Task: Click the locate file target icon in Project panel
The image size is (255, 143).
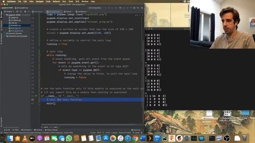Action: [x=18, y=12]
